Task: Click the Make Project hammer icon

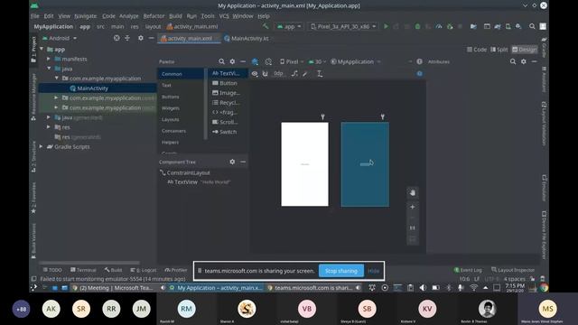Action: point(266,26)
